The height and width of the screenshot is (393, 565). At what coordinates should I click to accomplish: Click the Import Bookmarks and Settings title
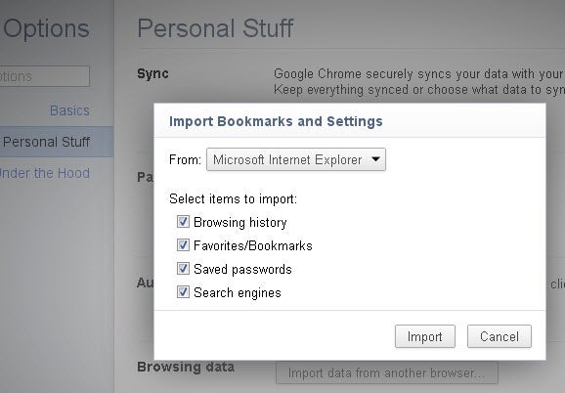pyautogui.click(x=276, y=121)
